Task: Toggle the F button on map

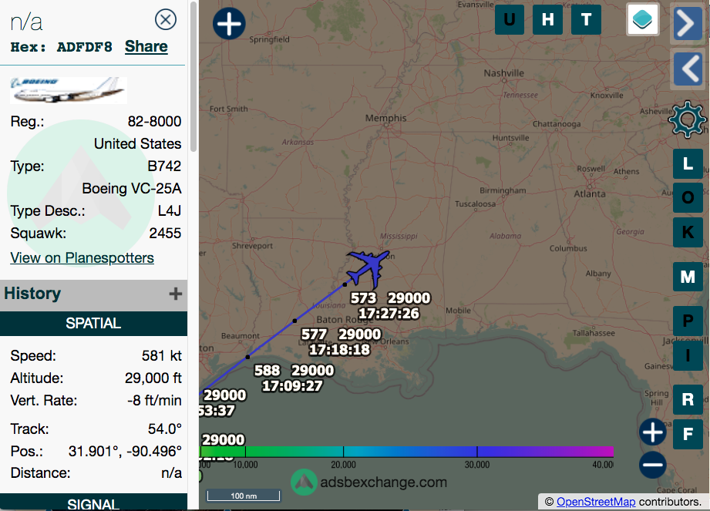Action: point(688,434)
